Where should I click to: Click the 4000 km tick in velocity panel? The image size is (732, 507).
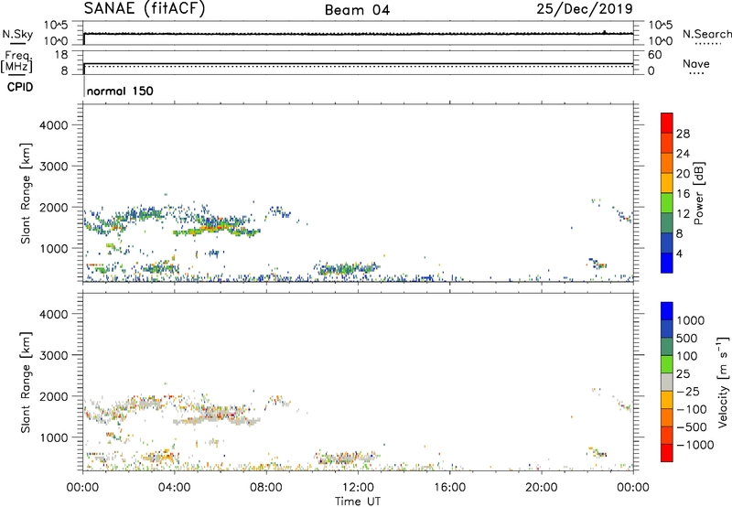(54, 314)
